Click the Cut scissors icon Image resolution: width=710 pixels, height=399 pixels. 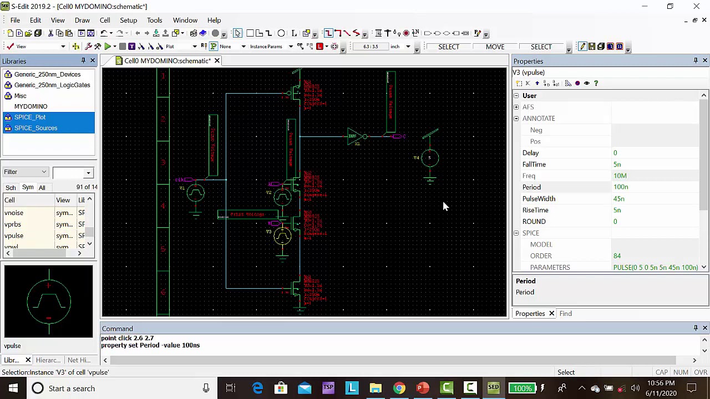click(x=50, y=33)
